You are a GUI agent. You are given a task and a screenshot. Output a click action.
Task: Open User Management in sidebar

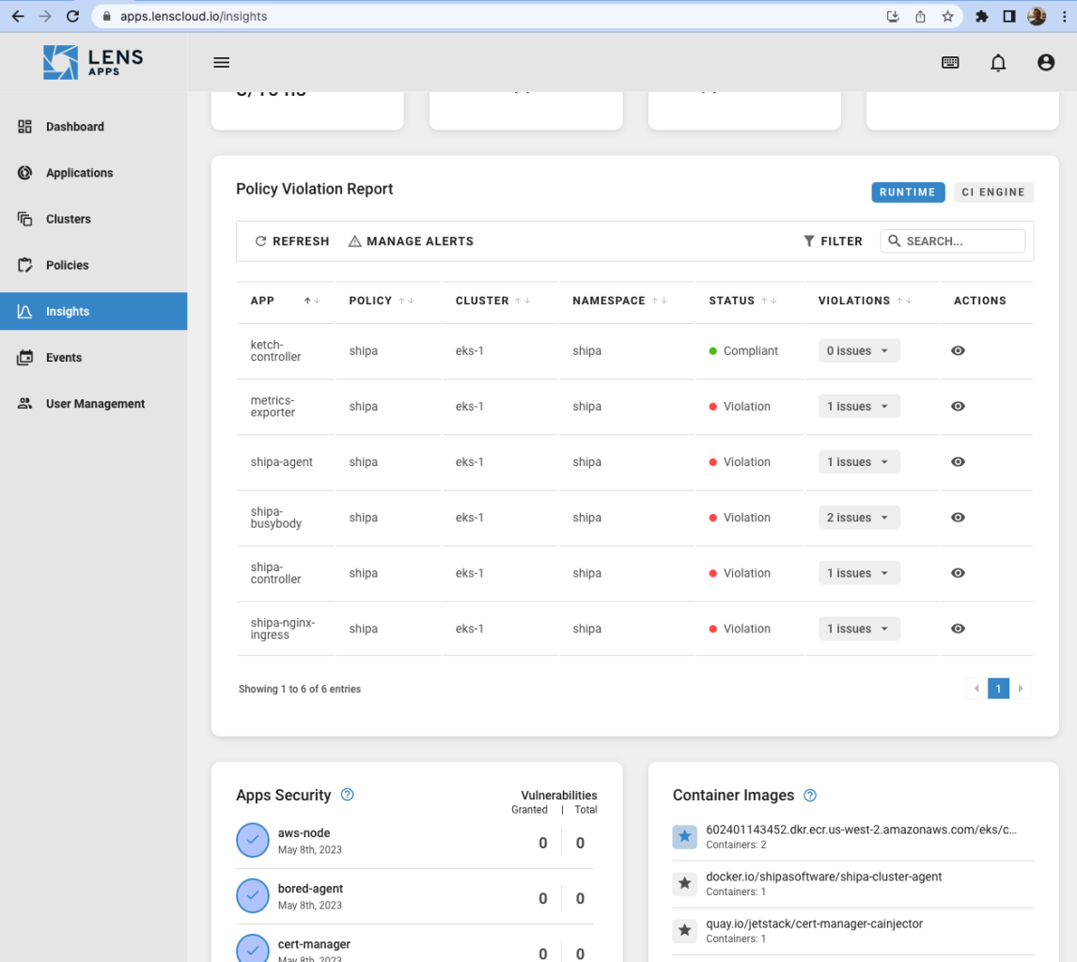(x=93, y=404)
